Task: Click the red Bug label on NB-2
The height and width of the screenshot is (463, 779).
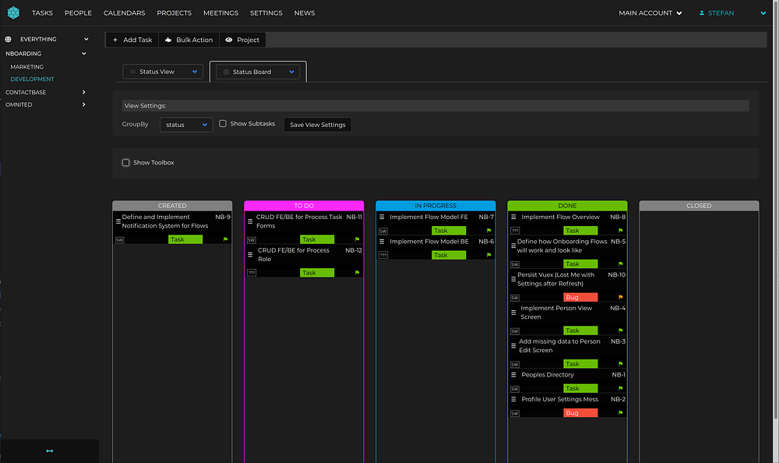Action: click(580, 413)
